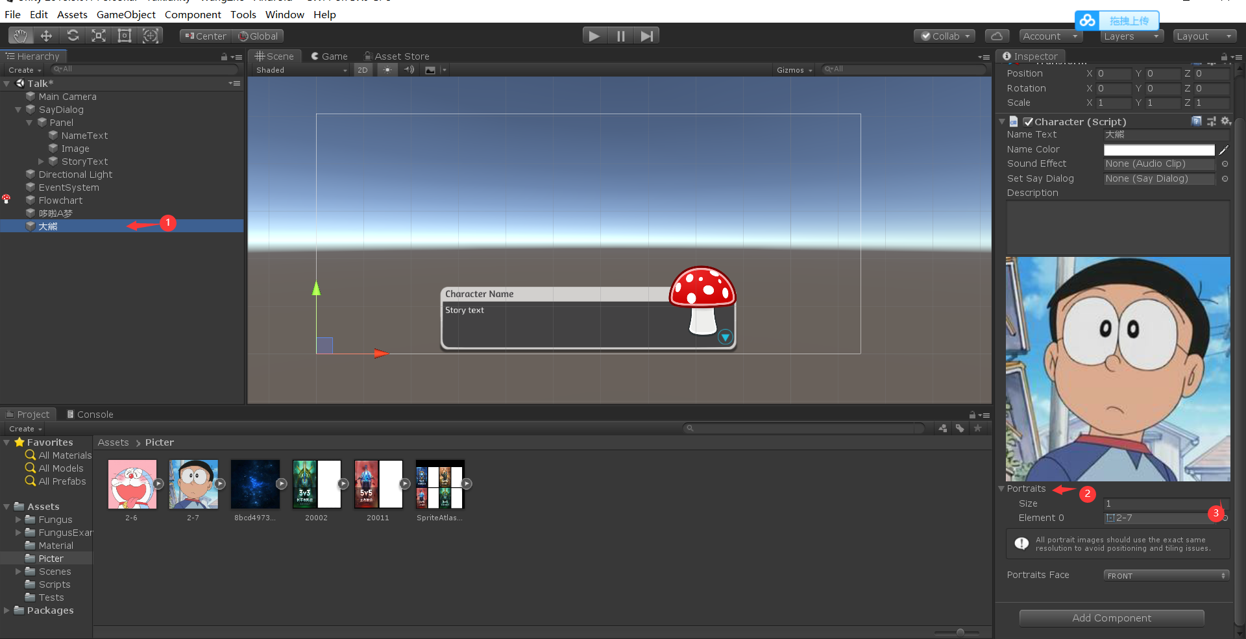Open Sound Effect object picker
Viewport: 1246px width, 639px height.
point(1225,164)
